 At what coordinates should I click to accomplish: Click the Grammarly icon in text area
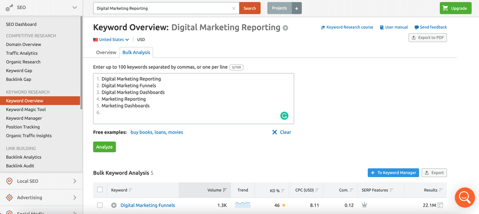tap(284, 116)
